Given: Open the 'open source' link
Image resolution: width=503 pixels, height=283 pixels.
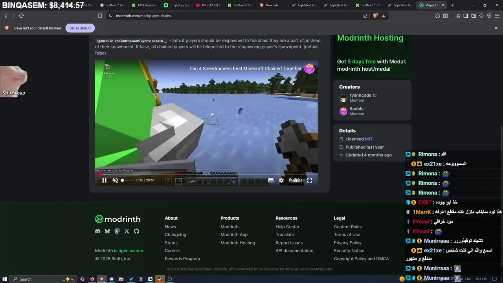Looking at the screenshot, I should pos(131,251).
